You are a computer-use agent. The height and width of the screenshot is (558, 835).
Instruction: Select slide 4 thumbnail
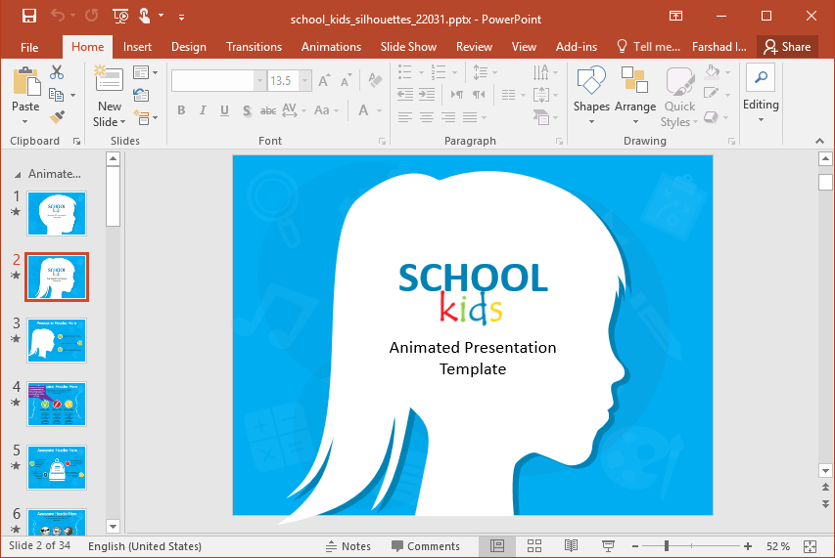(x=57, y=404)
